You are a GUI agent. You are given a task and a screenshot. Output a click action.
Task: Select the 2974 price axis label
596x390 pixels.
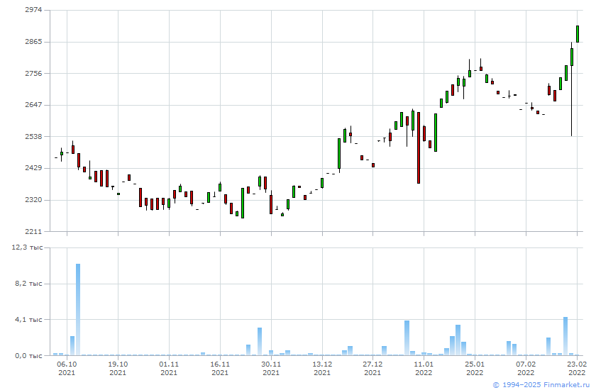pyautogui.click(x=33, y=10)
